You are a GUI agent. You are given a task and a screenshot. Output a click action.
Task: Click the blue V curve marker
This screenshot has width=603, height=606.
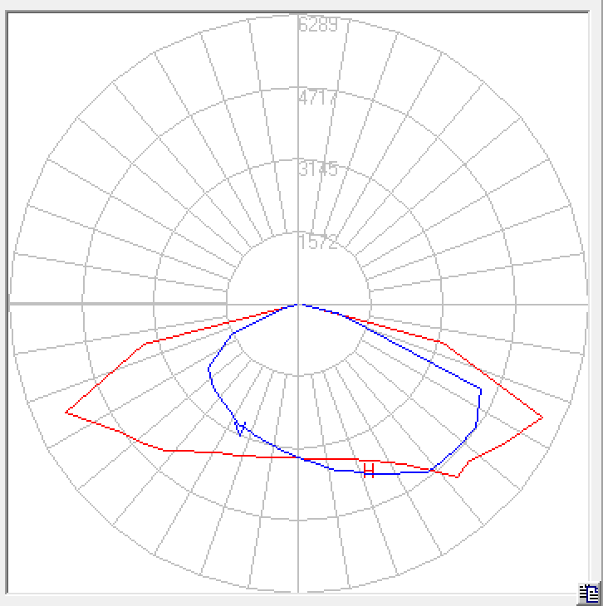241,428
